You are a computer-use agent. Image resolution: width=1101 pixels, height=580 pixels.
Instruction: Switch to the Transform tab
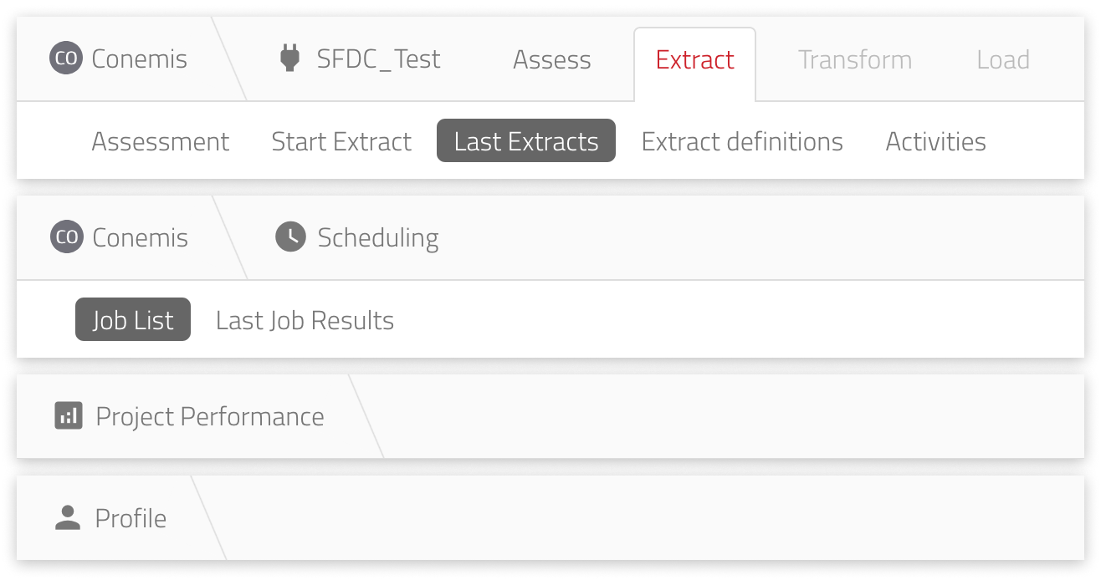click(854, 59)
